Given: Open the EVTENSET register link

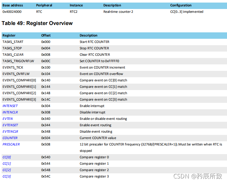Looking at the screenshot, I should tap(10, 125).
